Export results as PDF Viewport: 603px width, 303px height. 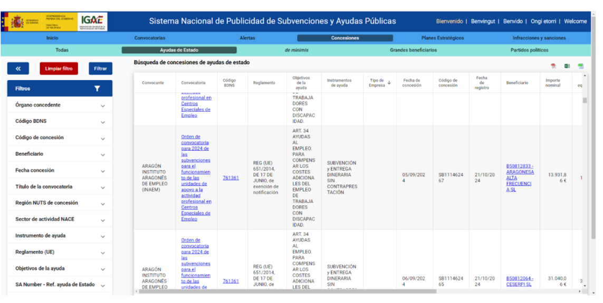coord(553,66)
